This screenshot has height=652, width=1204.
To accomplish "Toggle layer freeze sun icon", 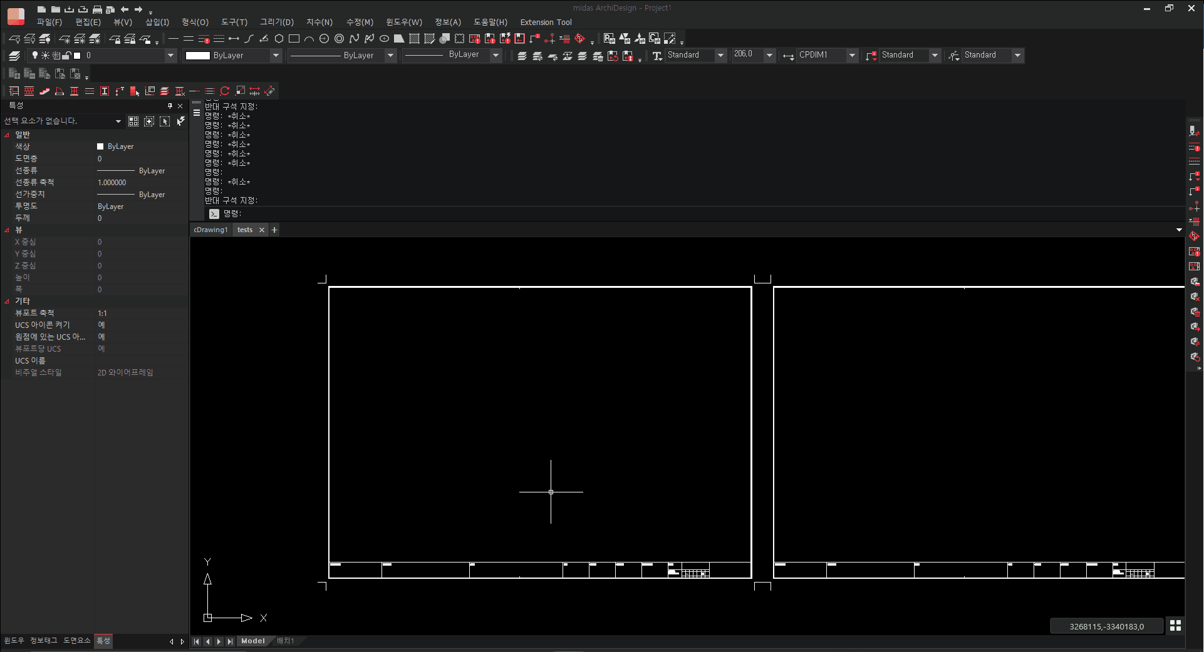I will coord(45,56).
